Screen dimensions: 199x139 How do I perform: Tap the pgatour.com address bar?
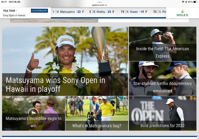pyautogui.click(x=99, y=5)
